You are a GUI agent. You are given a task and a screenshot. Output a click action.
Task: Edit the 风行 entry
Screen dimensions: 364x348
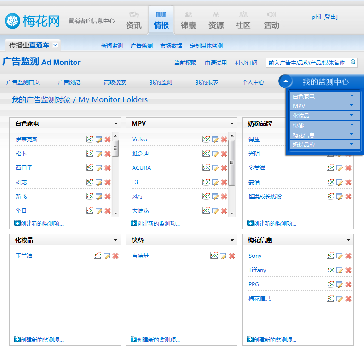215,197
